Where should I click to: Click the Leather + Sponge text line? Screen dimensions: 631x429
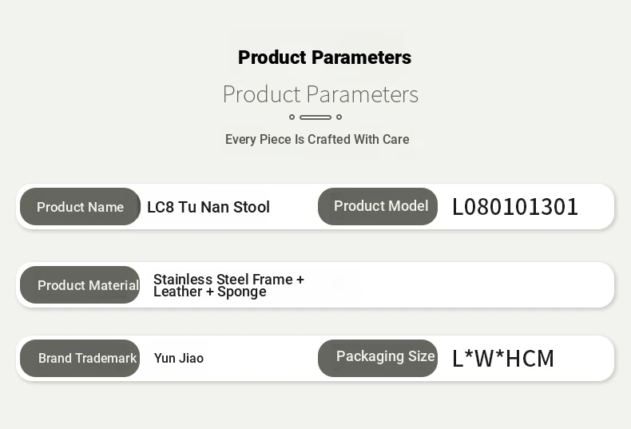210,292
